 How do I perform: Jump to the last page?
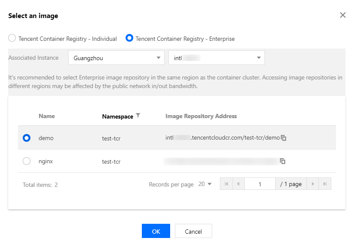coord(325,184)
